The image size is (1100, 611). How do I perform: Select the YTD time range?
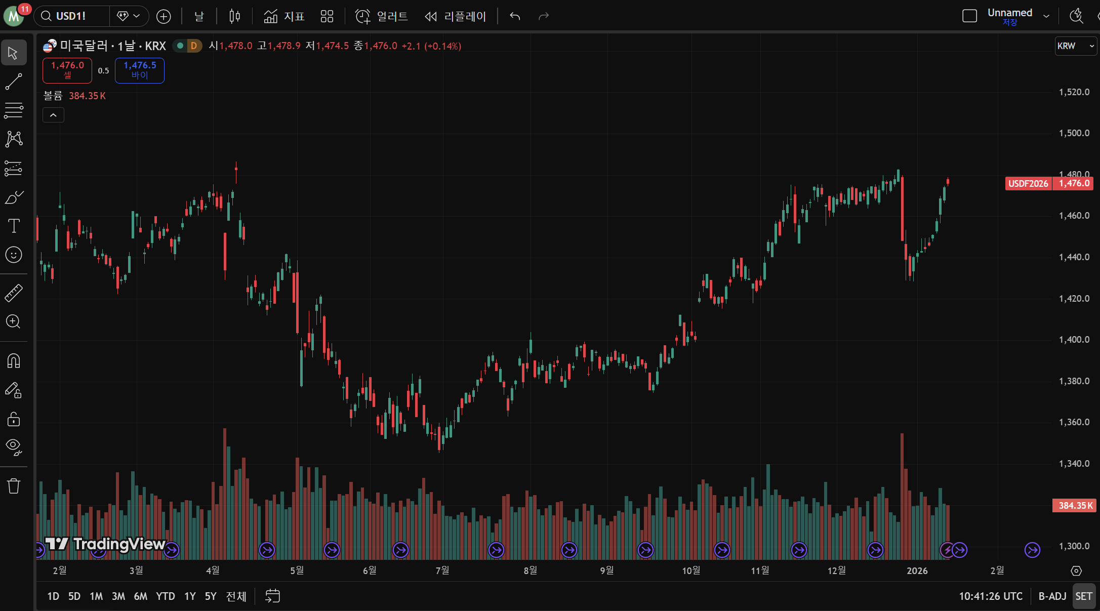point(166,596)
